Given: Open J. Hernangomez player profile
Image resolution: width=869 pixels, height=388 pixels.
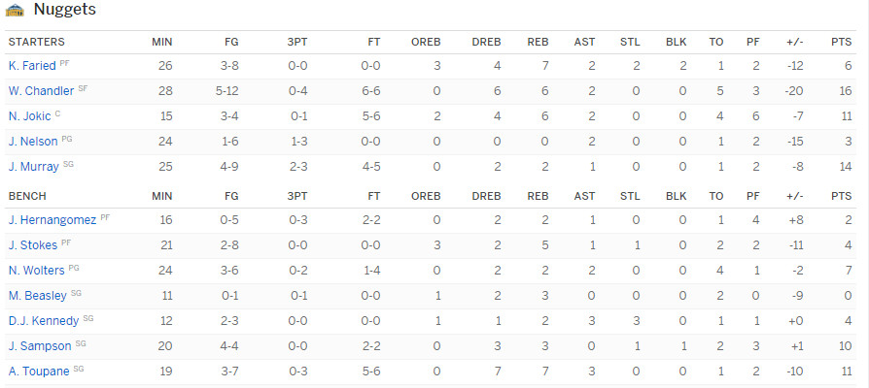Looking at the screenshot, I should 52,220.
